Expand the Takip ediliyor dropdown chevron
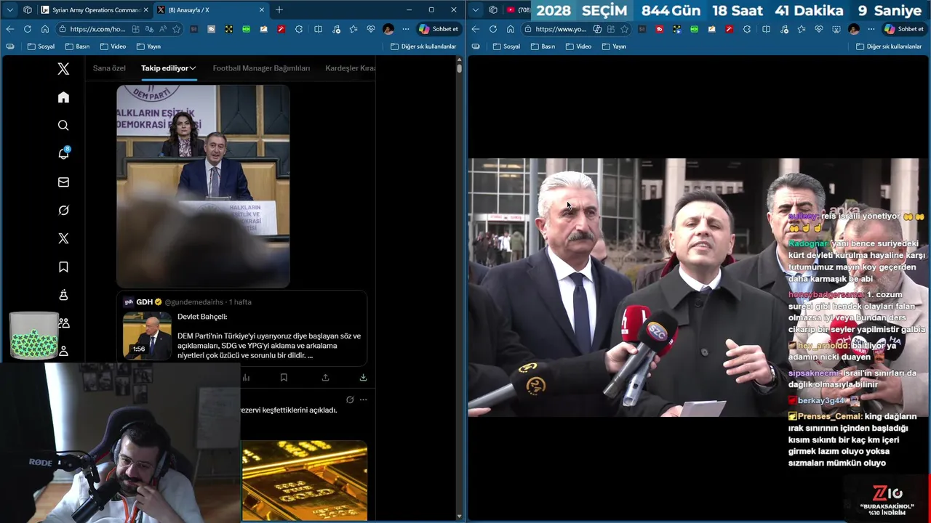The width and height of the screenshot is (931, 523). tap(193, 68)
